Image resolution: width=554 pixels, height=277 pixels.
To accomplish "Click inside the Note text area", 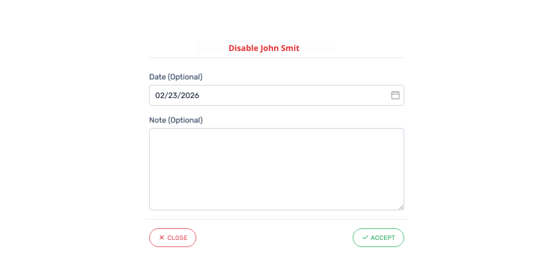I will [276, 169].
